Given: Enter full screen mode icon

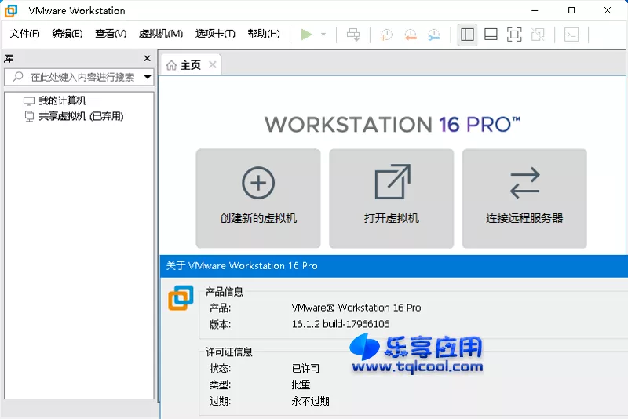Looking at the screenshot, I should [514, 35].
